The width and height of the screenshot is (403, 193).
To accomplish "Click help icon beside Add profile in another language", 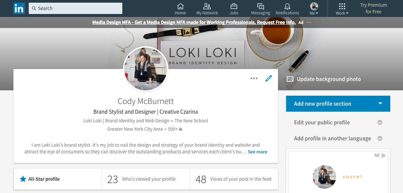I will (380, 138).
